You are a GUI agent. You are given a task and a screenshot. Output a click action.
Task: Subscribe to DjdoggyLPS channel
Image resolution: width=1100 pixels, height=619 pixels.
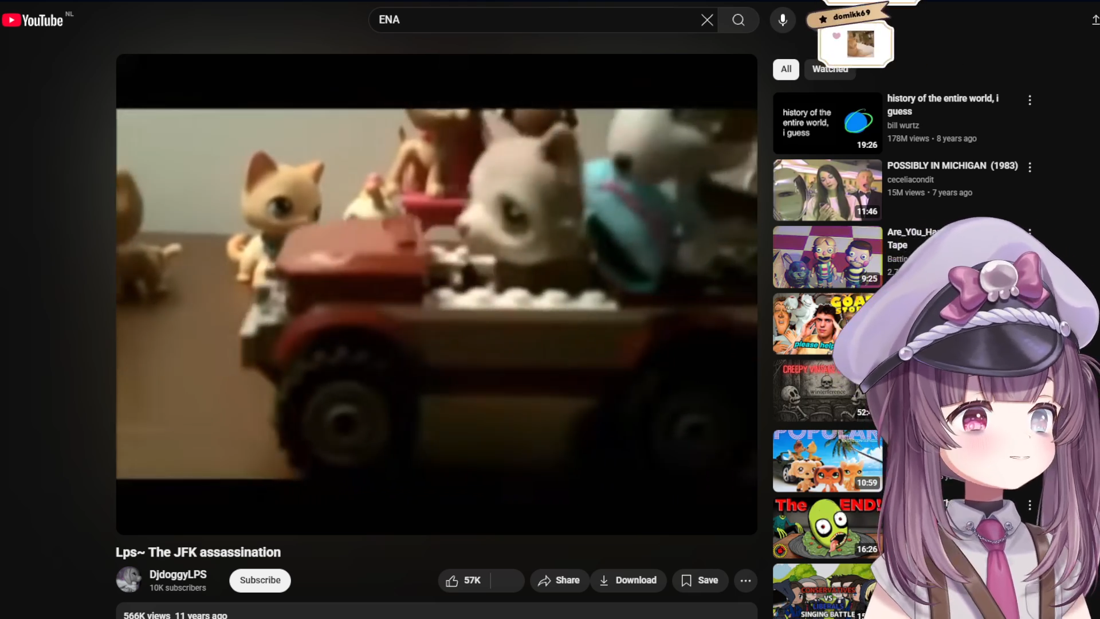coord(260,581)
